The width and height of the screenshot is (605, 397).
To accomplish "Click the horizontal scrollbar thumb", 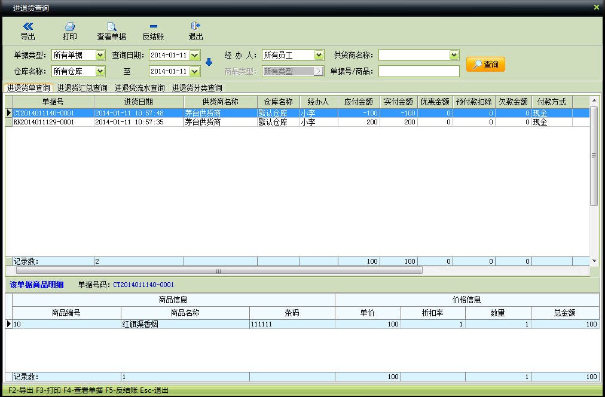I will [219, 271].
